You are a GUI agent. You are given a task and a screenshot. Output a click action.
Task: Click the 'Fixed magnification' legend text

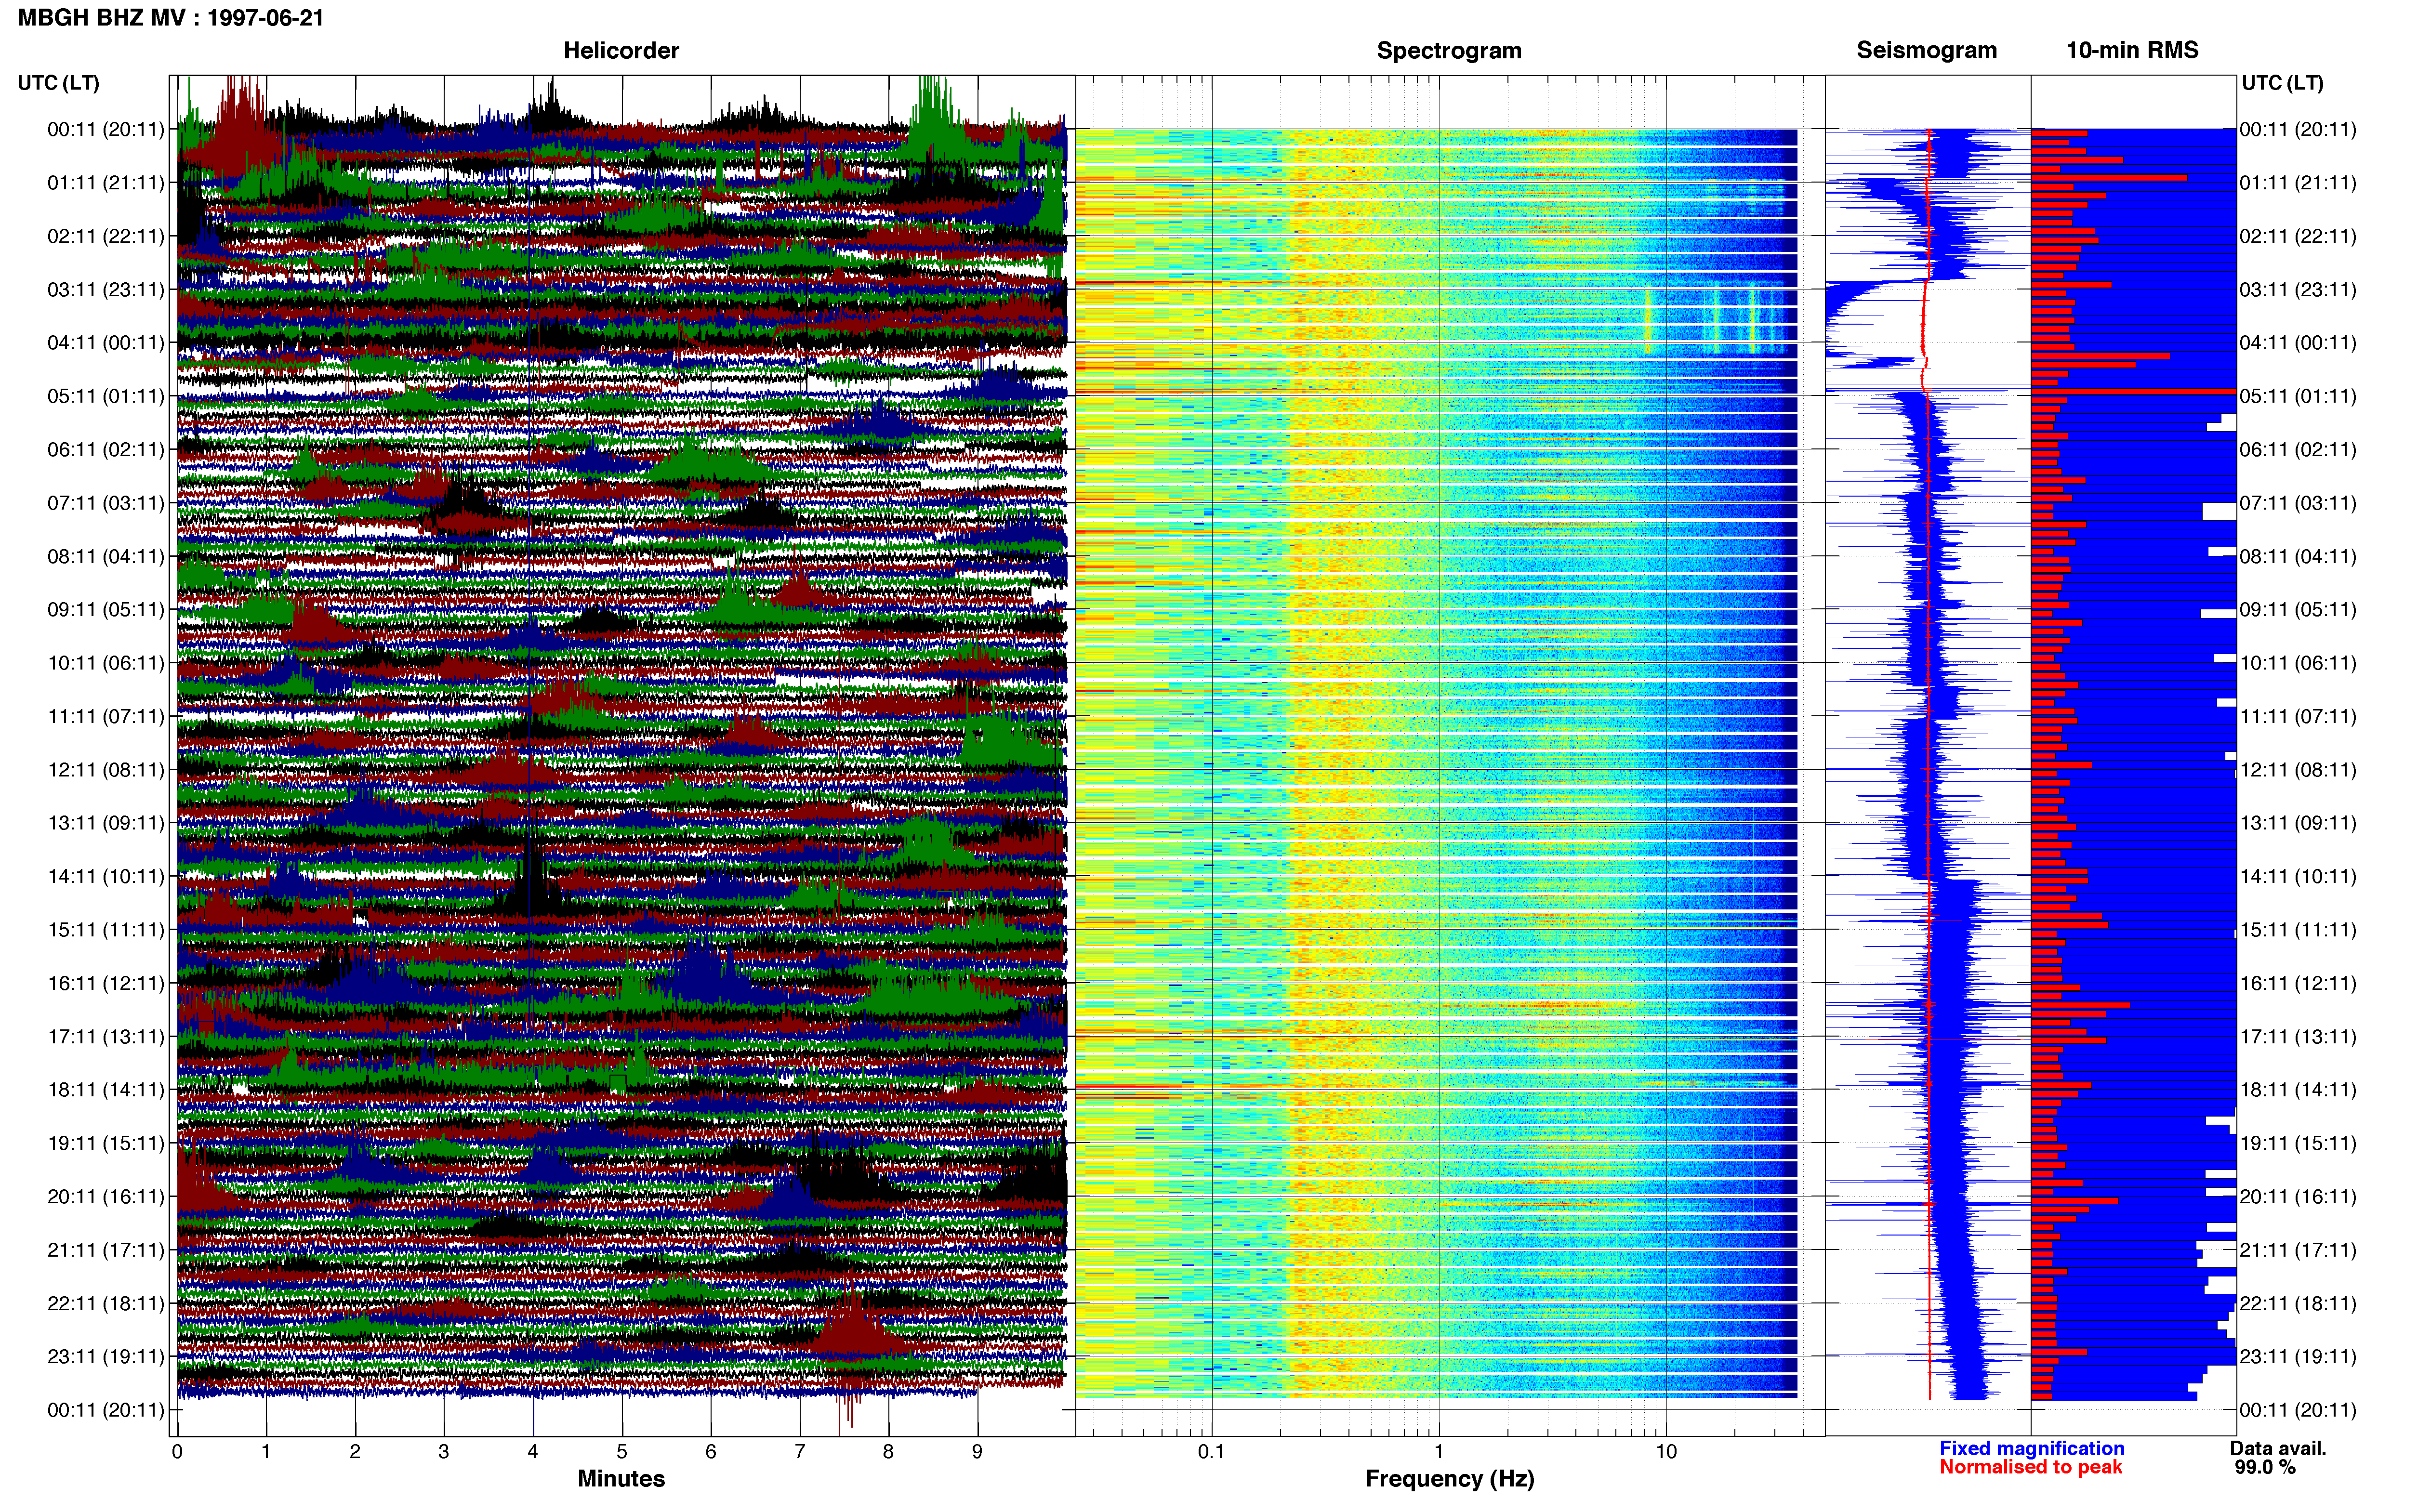click(x=2032, y=1449)
